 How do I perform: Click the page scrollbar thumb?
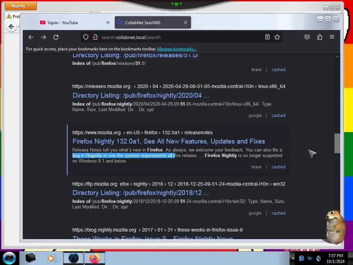pyautogui.click(x=337, y=143)
